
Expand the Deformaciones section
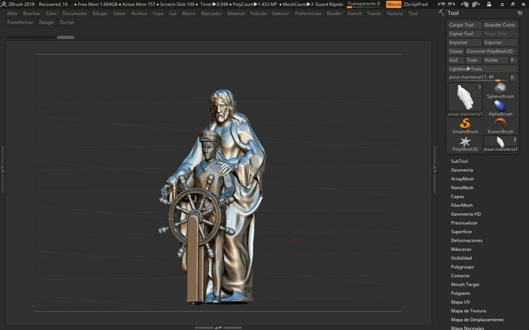click(466, 240)
